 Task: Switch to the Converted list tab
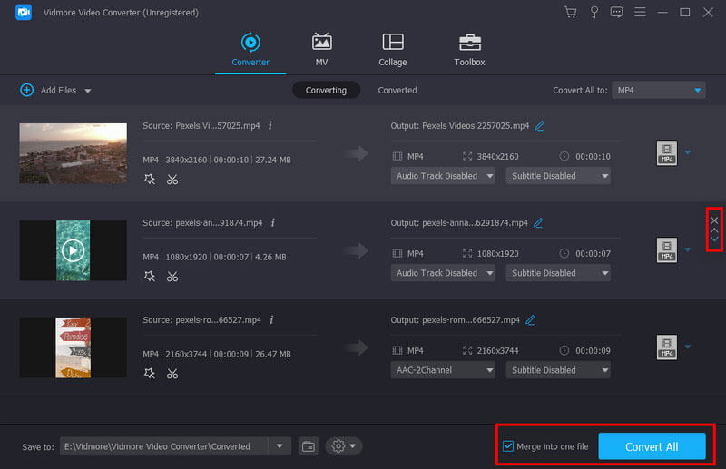point(397,90)
